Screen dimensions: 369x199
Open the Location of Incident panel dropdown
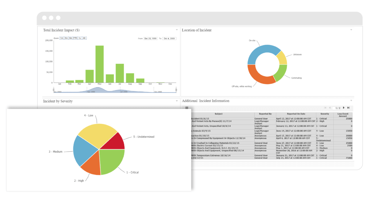point(351,30)
